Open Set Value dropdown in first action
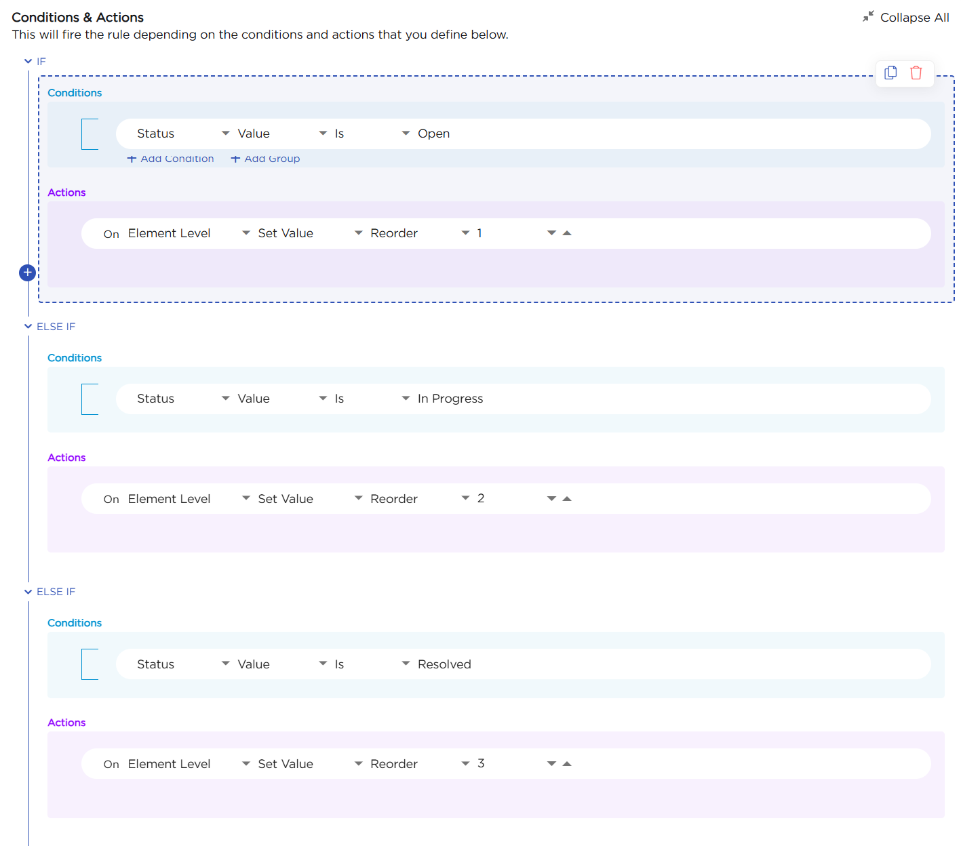961x846 pixels. pyautogui.click(x=310, y=233)
